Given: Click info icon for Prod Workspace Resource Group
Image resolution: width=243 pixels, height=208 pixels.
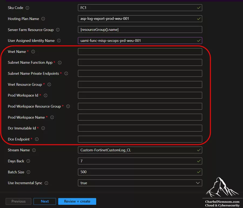Looking at the screenshot, I should click(x=68, y=106).
